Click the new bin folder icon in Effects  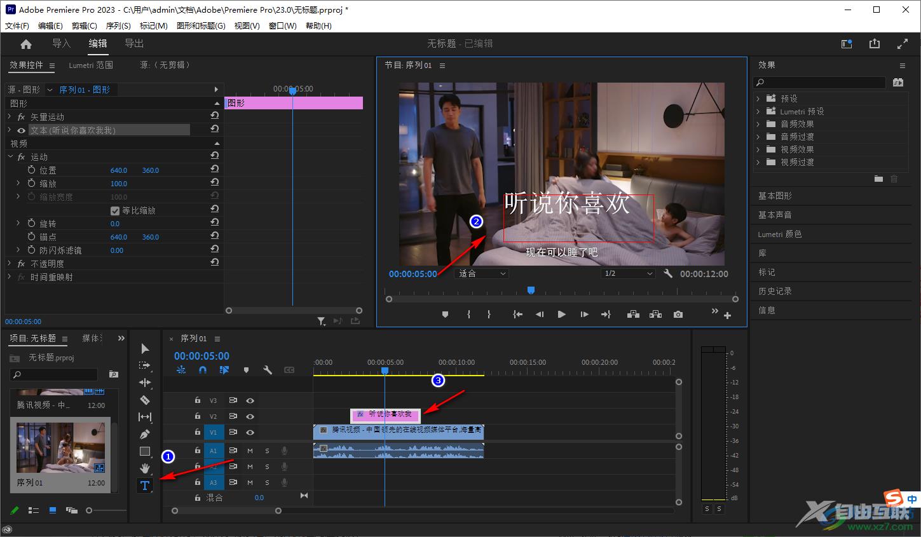tap(878, 179)
